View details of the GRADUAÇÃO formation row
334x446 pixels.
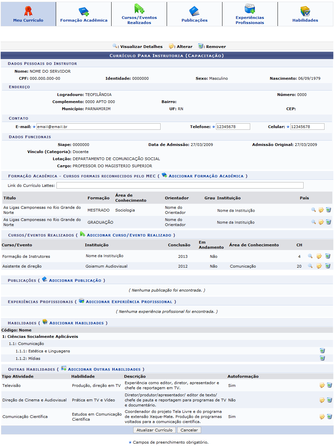click(x=313, y=222)
